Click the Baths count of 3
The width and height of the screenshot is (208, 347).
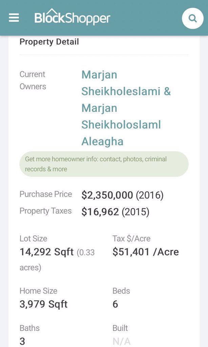point(22,341)
